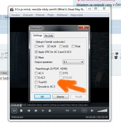121x129 pixels.
Task: Switch to the Pin Info tab
Action: click(x=49, y=36)
